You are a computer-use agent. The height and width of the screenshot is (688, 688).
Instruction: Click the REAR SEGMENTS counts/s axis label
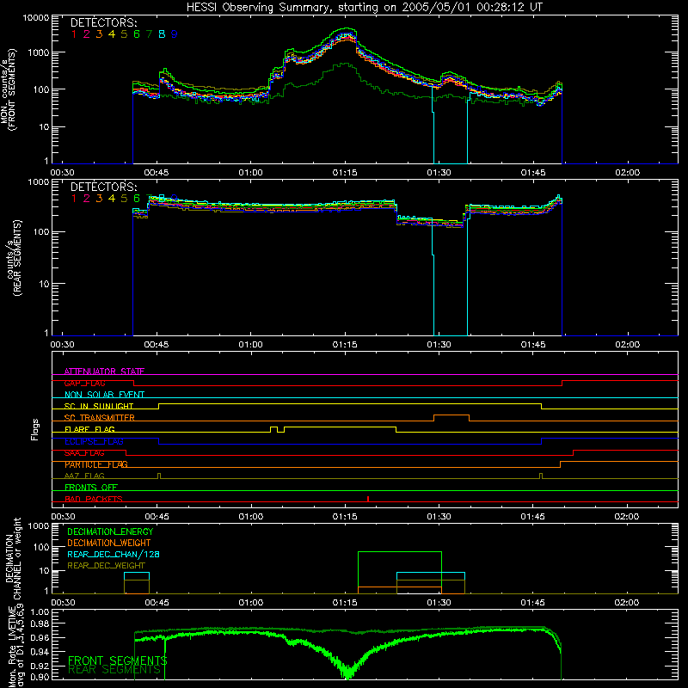pyautogui.click(x=13, y=258)
